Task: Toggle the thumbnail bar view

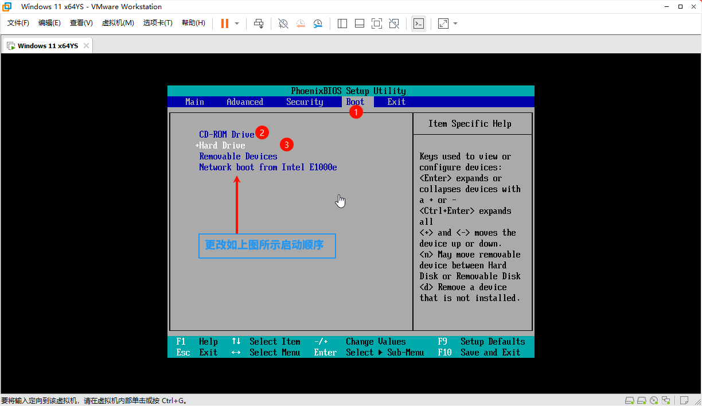Action: point(360,24)
